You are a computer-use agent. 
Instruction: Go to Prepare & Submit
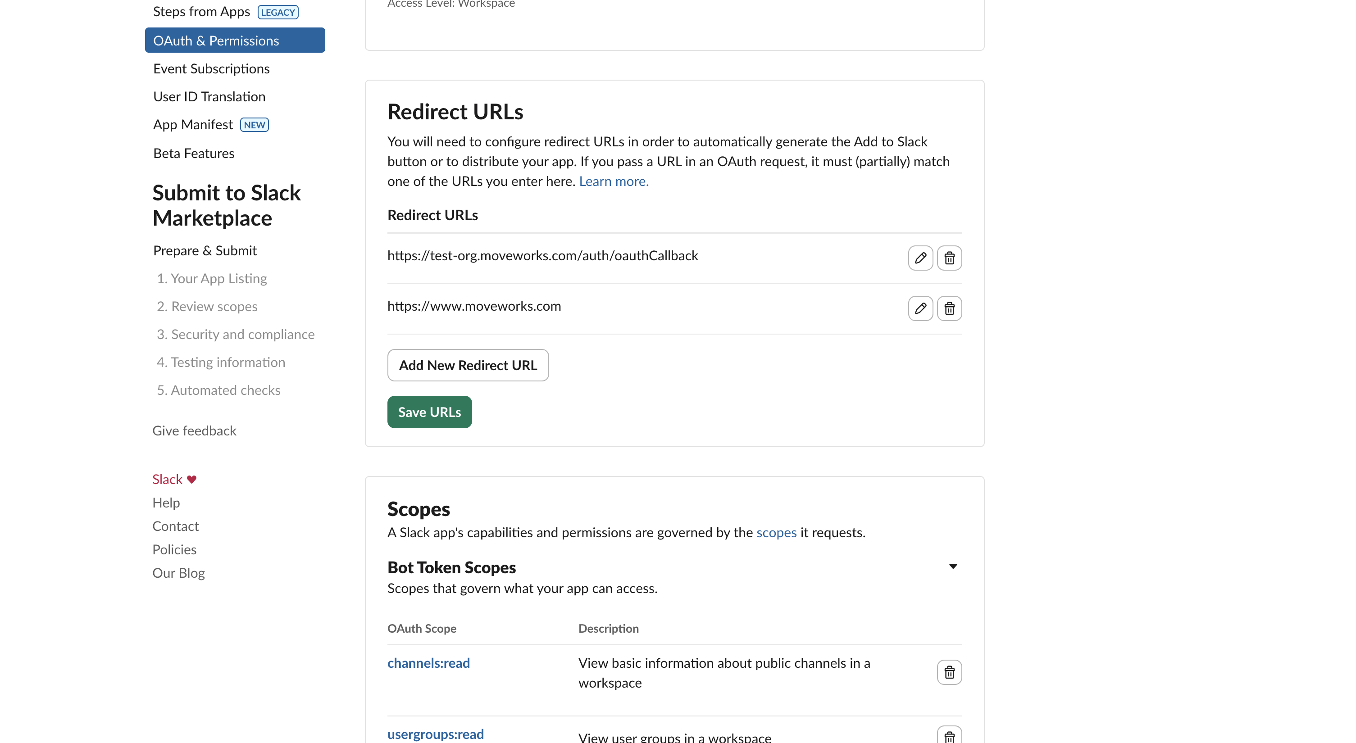tap(205, 250)
